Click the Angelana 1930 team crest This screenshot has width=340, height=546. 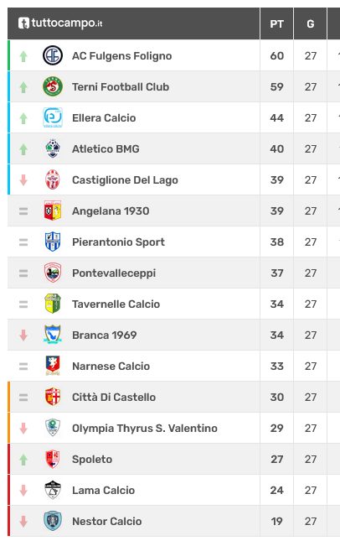53,211
